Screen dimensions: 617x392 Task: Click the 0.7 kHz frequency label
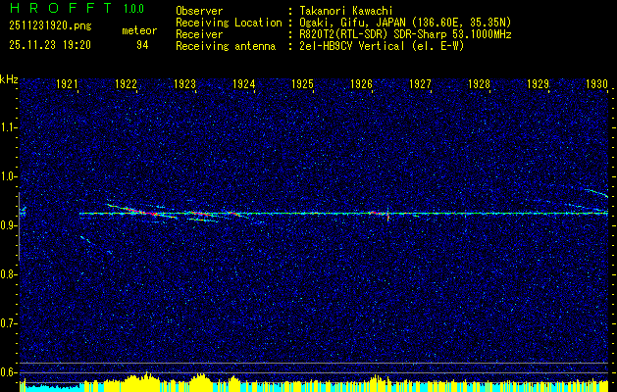[8, 323]
